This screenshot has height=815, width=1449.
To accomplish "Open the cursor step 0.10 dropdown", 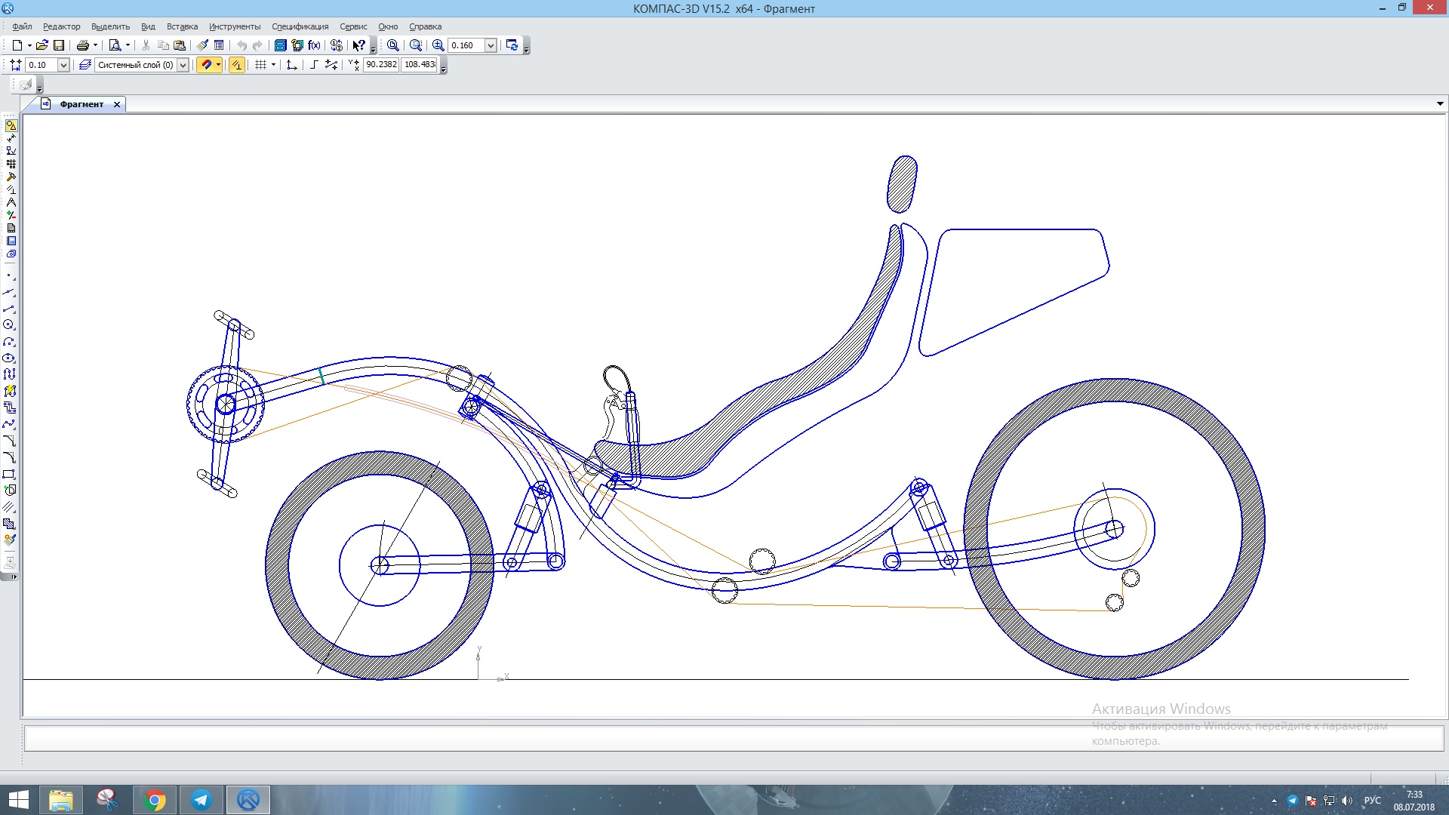I will [63, 65].
